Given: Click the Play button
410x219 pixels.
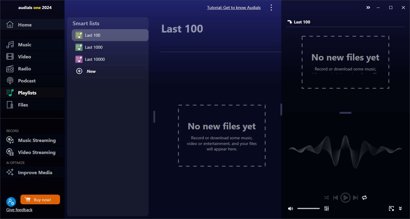Looking at the screenshot, I should tap(345, 198).
